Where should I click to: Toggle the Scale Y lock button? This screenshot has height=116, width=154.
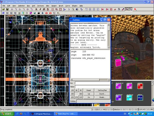[x=94, y=9]
